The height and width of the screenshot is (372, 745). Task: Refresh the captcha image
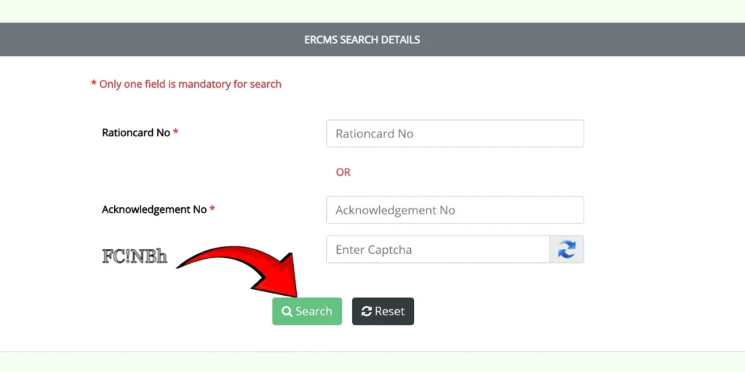(x=567, y=249)
